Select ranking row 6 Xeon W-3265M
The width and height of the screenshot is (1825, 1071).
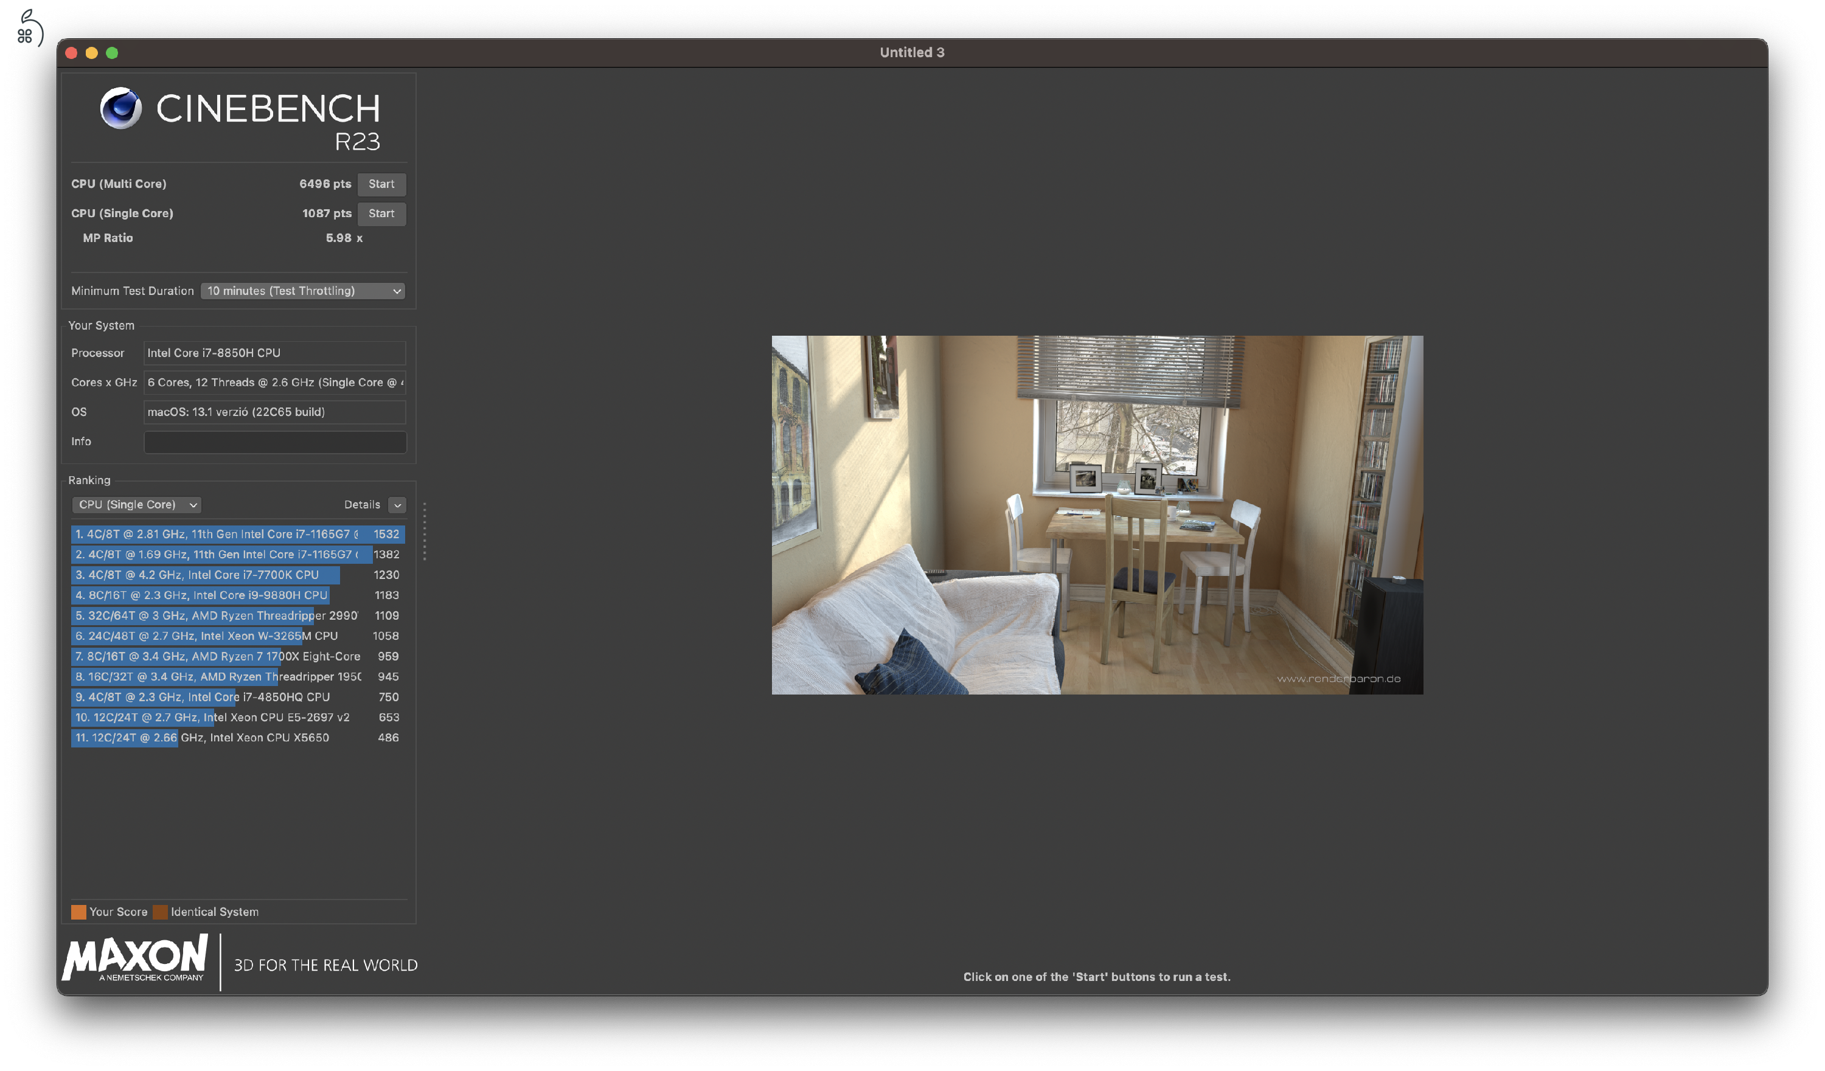coord(237,636)
